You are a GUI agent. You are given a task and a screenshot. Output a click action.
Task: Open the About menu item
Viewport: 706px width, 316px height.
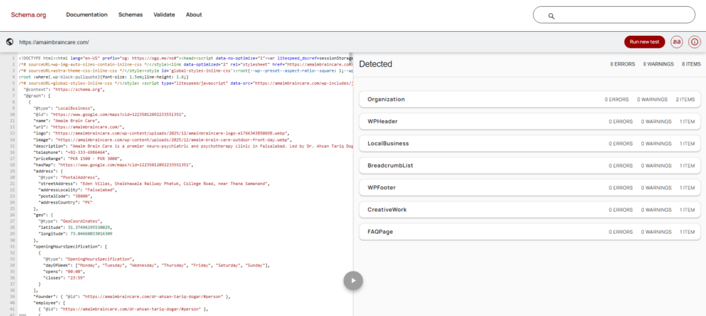point(194,15)
